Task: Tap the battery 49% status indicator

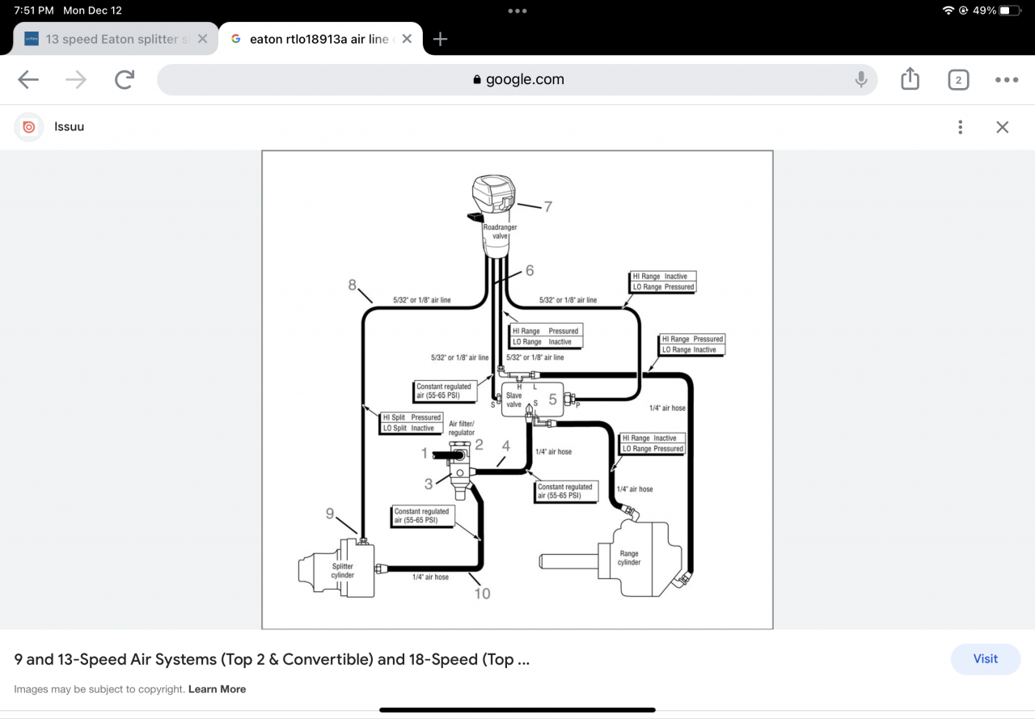Action: tap(997, 11)
